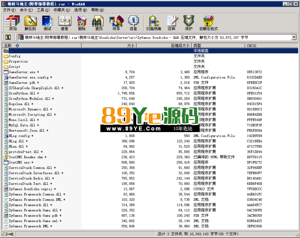Sort by the 名称 column header
Viewport: 300px width, 238px height.
42,46
